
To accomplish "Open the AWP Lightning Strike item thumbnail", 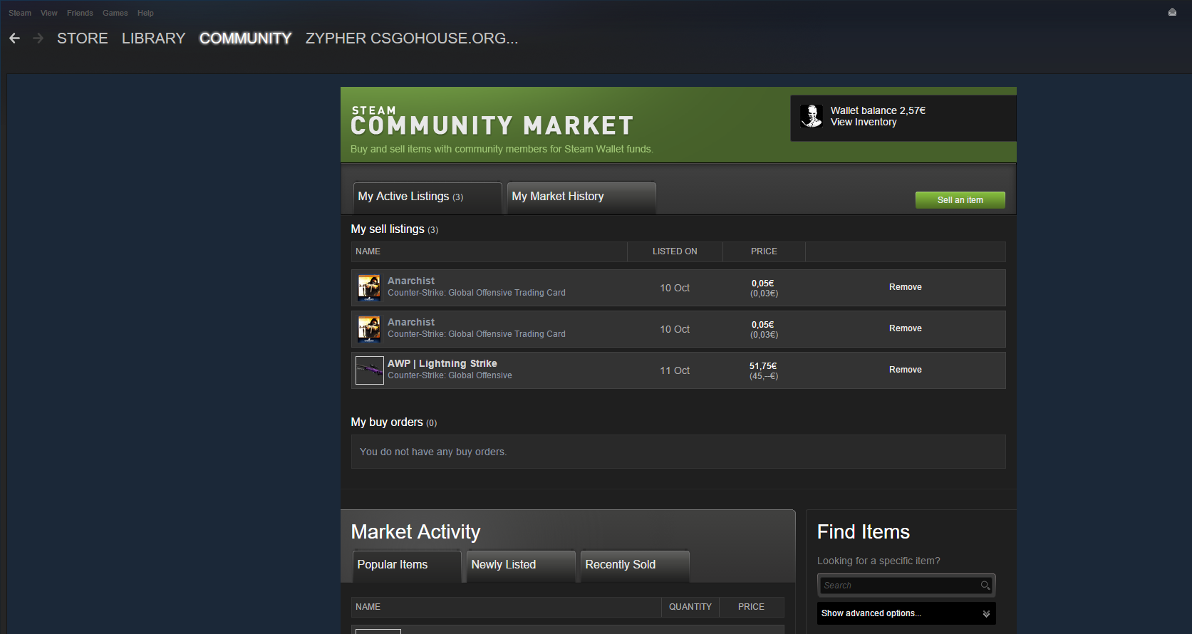I will [x=370, y=370].
